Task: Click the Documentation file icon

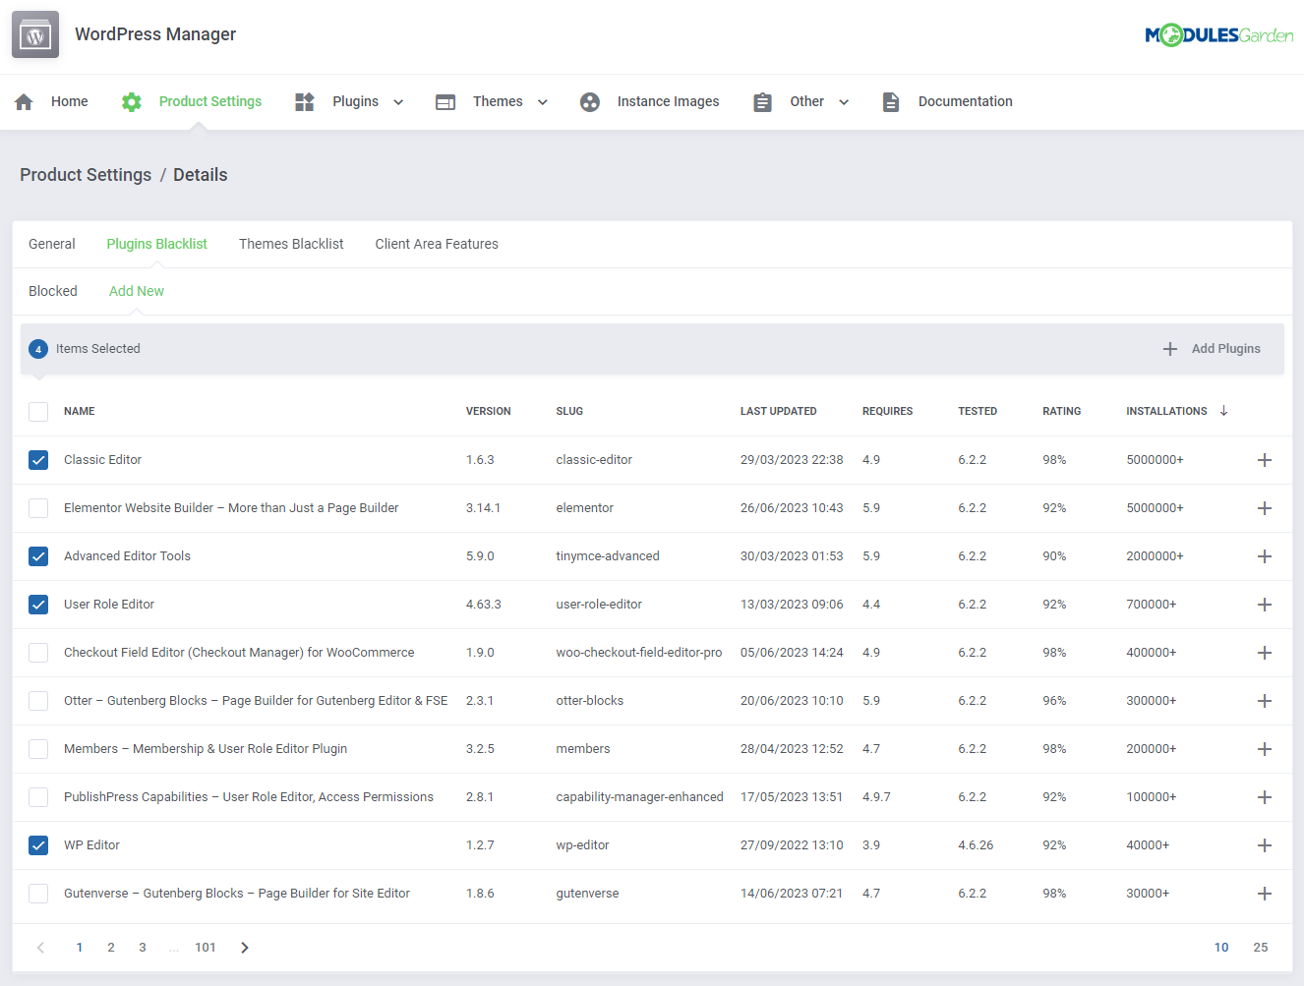Action: pos(891,102)
